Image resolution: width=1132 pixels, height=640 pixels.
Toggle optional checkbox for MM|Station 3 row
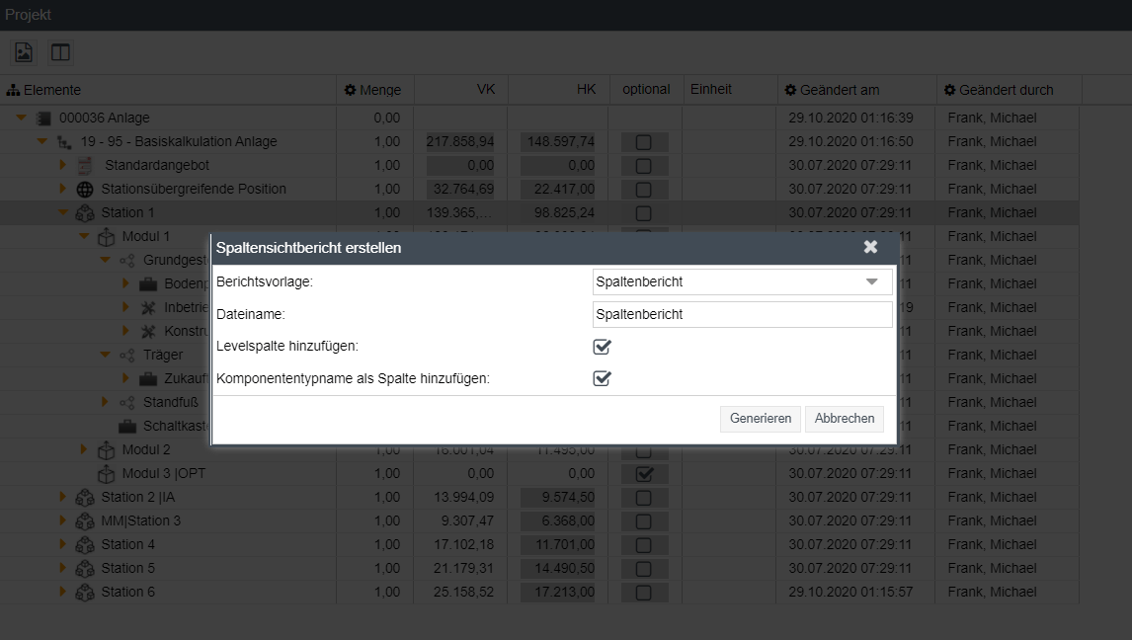[x=643, y=521]
